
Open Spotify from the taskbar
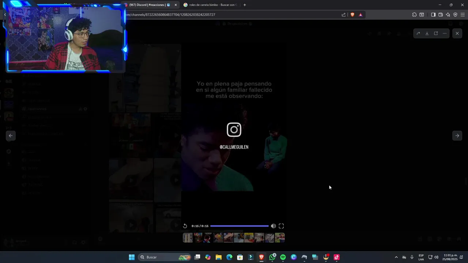(x=283, y=257)
